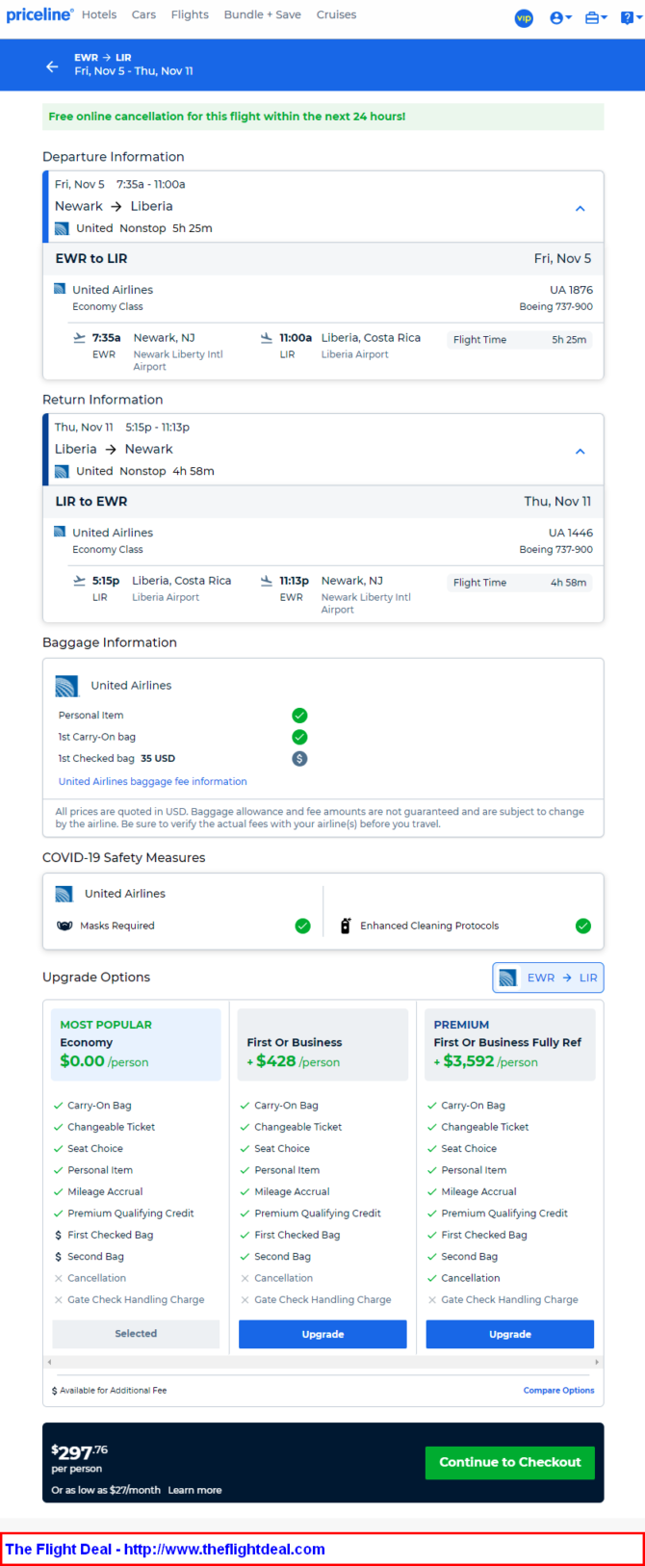Open the account profile dropdown
The width and height of the screenshot is (645, 1566).
tap(560, 18)
